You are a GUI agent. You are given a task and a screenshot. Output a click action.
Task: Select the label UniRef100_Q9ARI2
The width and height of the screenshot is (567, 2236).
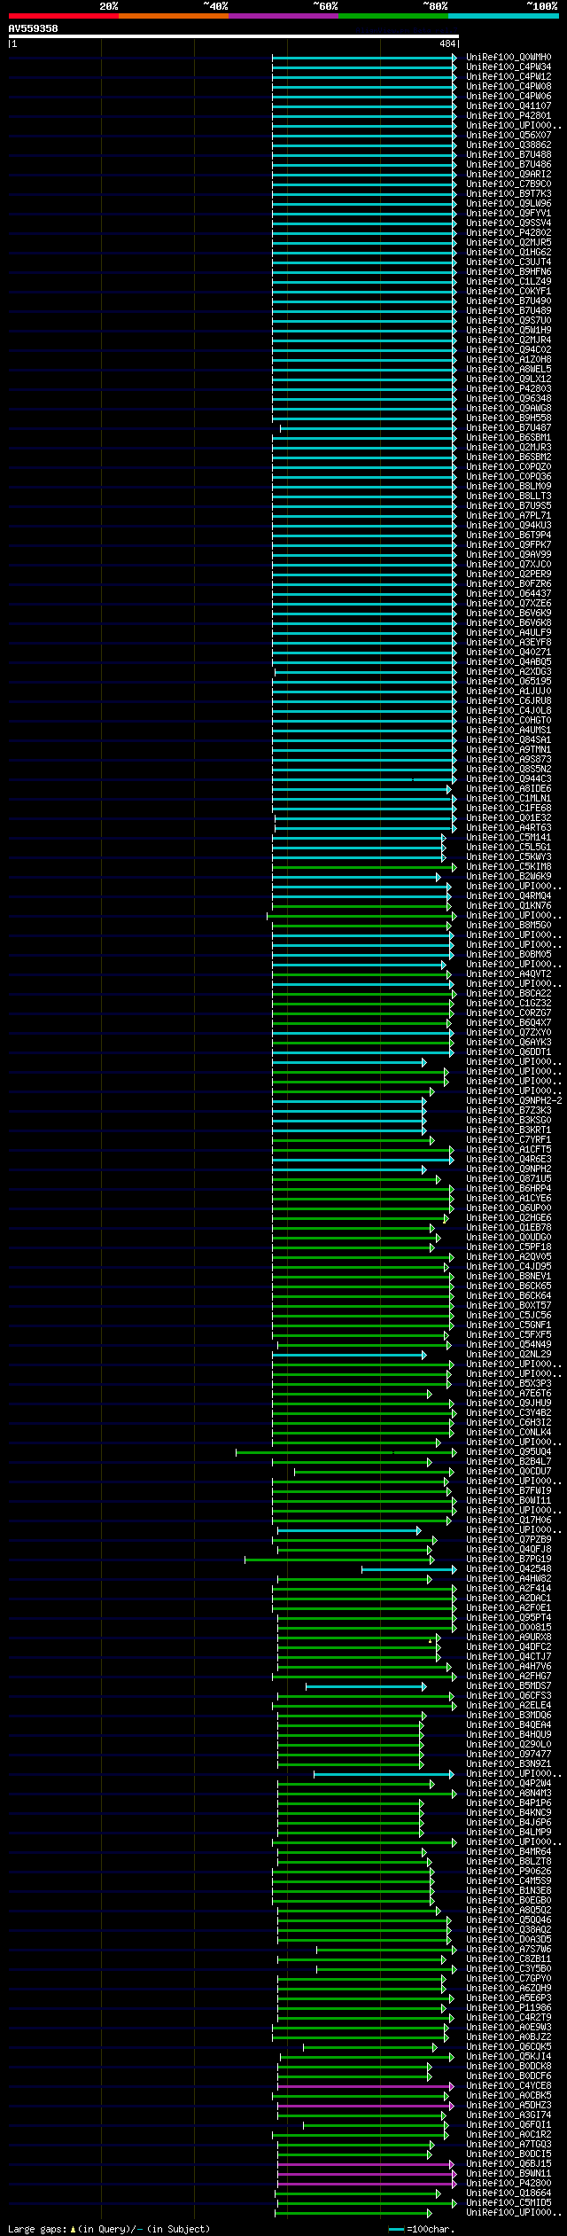pyautogui.click(x=509, y=174)
